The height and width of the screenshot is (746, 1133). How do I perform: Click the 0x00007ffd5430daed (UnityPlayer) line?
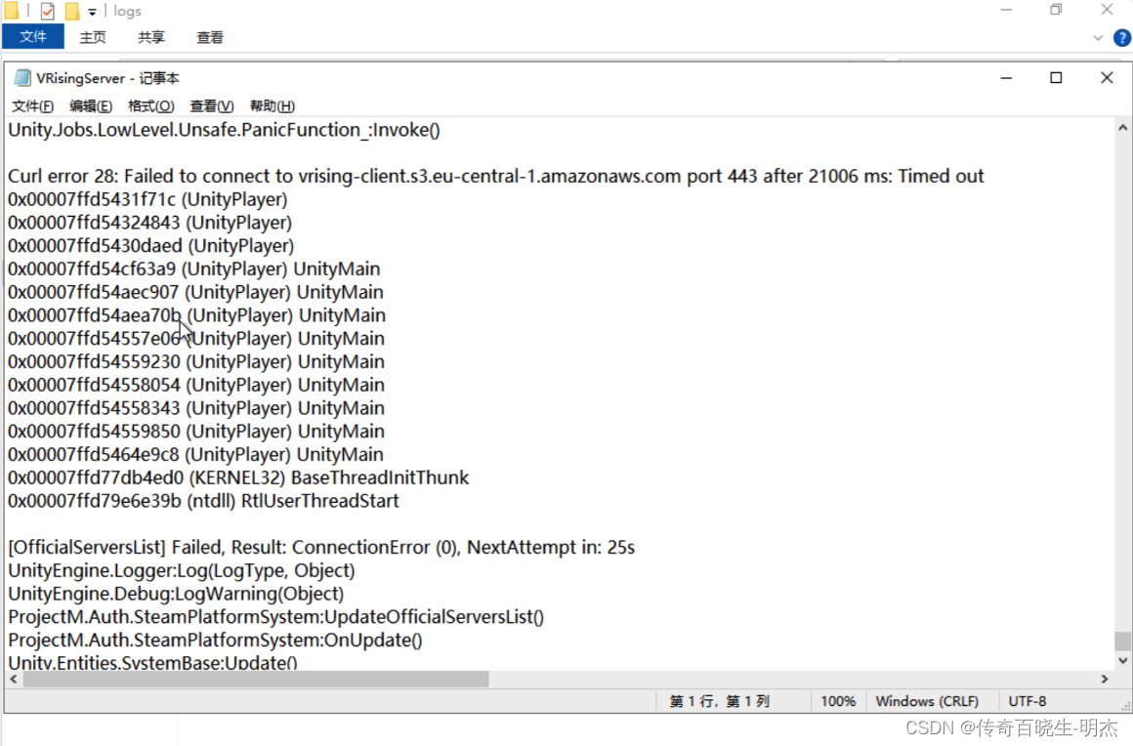[151, 245]
